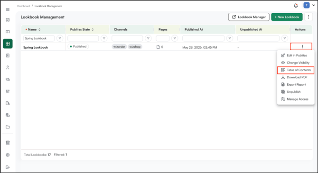Go to the Dashboard breadcrumb

pos(24,6)
